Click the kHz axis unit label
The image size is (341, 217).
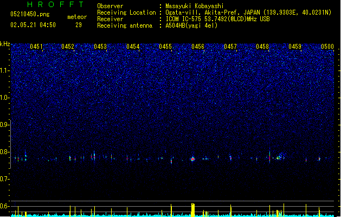[5, 44]
